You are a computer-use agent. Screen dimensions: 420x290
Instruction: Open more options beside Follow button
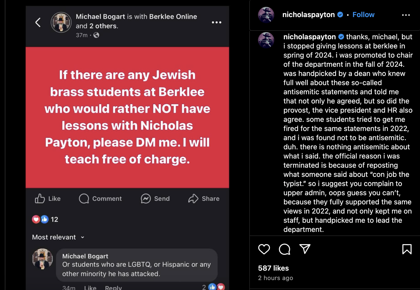[406, 15]
